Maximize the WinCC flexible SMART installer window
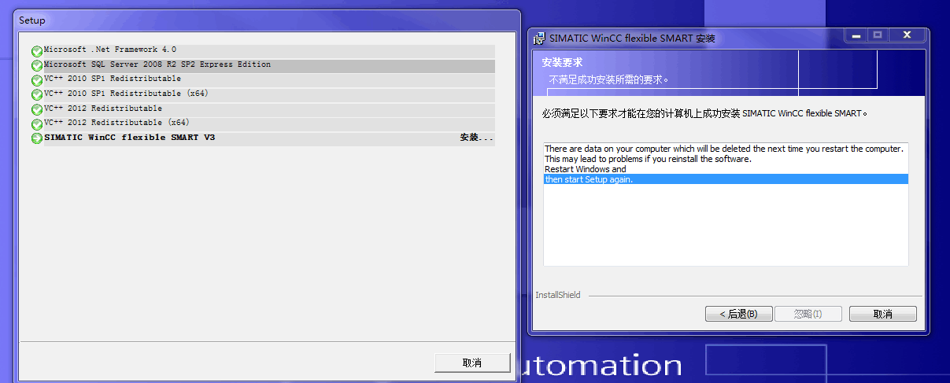950x383 pixels. (877, 35)
